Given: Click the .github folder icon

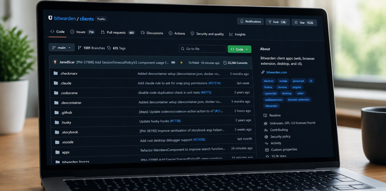Looking at the screenshot, I should (56, 112).
